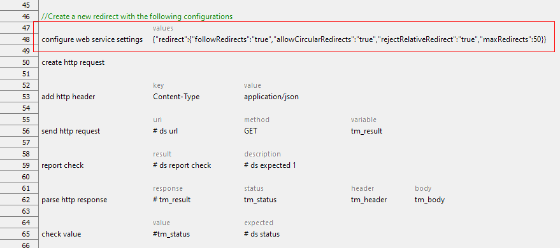The image size is (560, 248).
Task: Click the tm_header cell
Action: point(369,200)
